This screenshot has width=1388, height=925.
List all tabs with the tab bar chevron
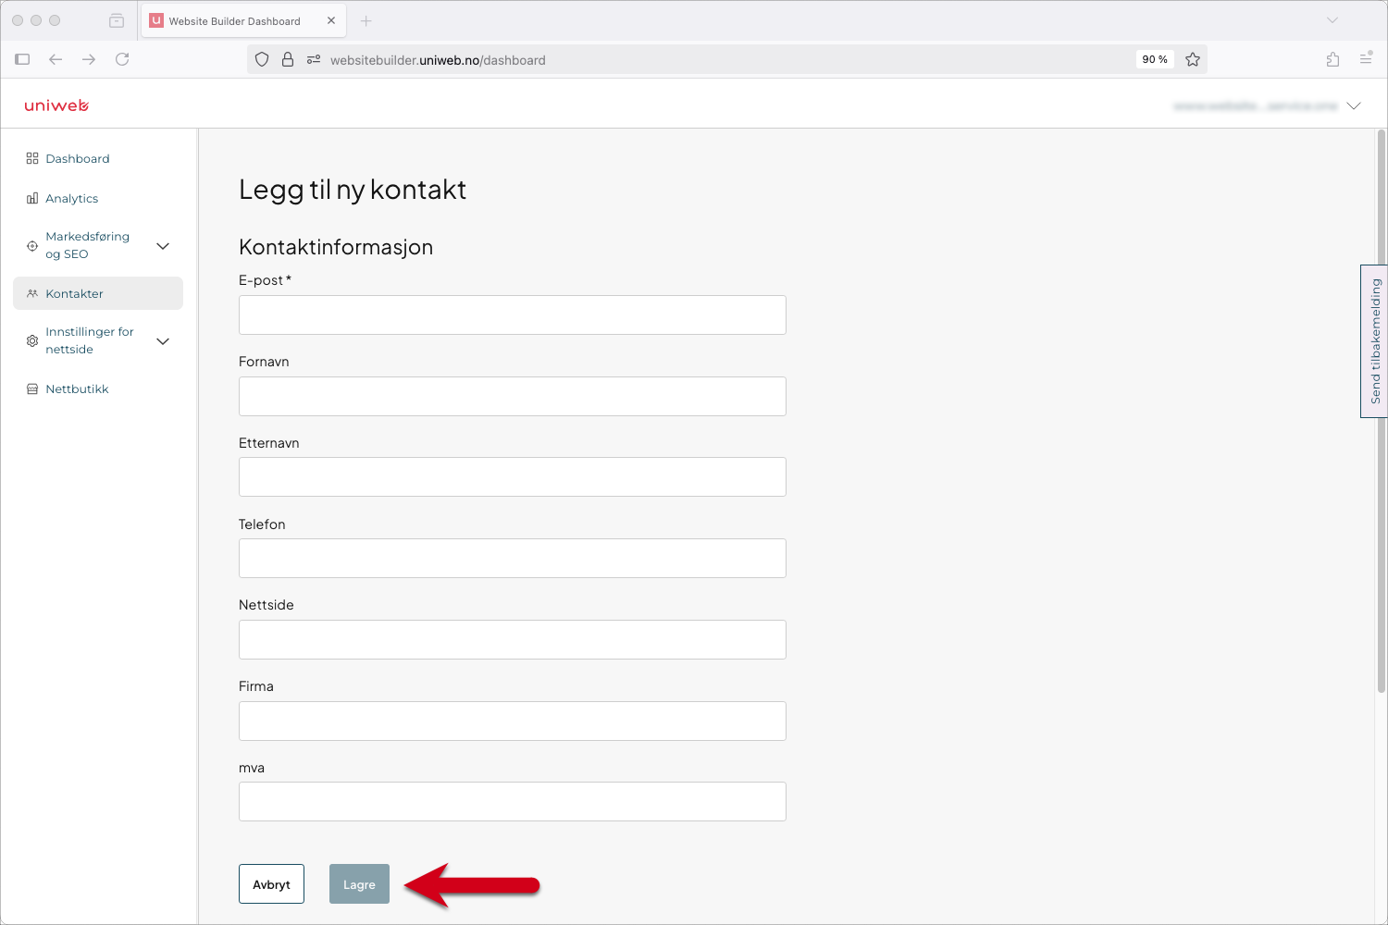tap(1332, 20)
